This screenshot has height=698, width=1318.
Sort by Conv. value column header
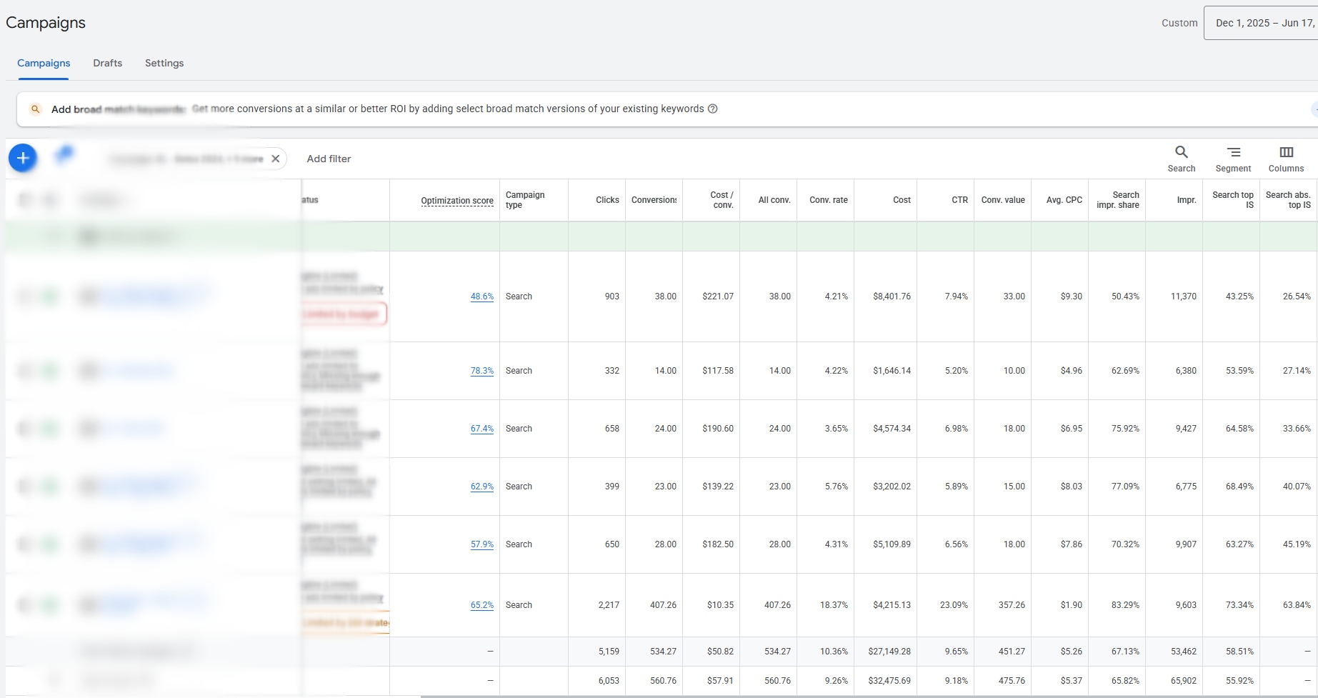[x=1003, y=200]
